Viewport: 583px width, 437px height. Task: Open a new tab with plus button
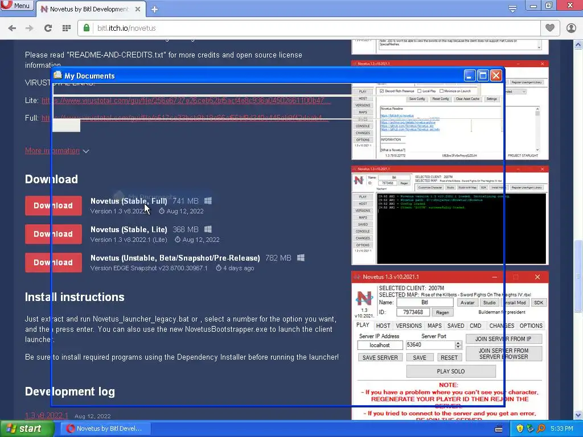155,9
